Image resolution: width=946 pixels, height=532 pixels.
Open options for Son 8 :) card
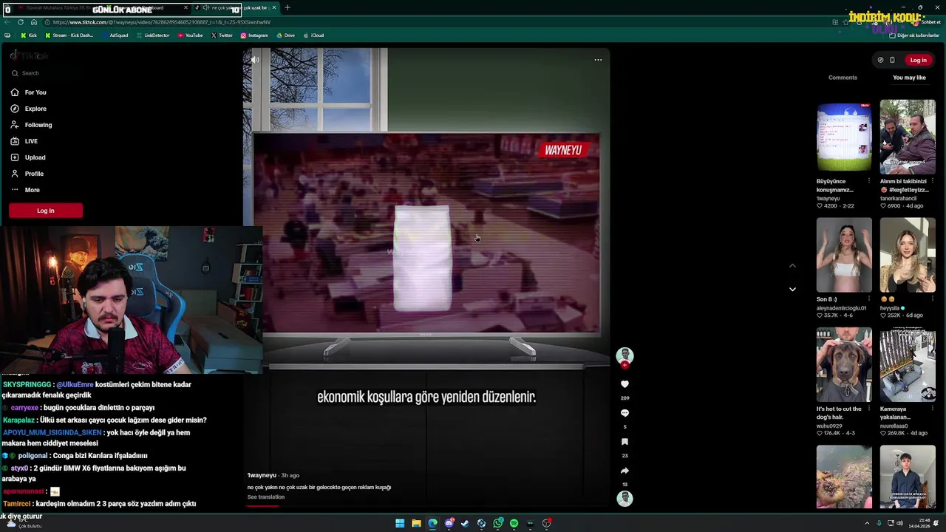point(868,299)
